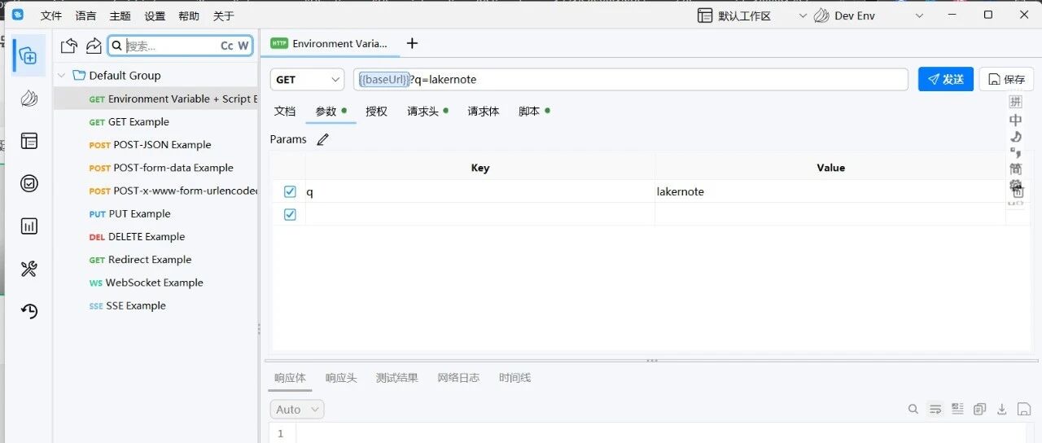Click the save response file icon
Screen dimensions: 1042x443
[1023, 409]
